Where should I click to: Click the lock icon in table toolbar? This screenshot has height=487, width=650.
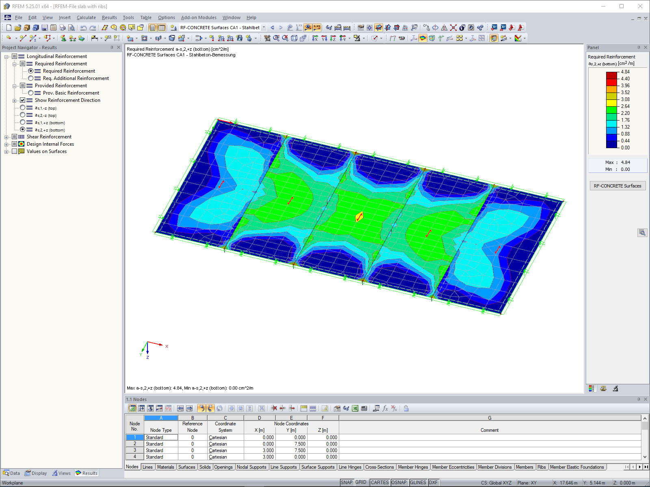[x=406, y=408]
